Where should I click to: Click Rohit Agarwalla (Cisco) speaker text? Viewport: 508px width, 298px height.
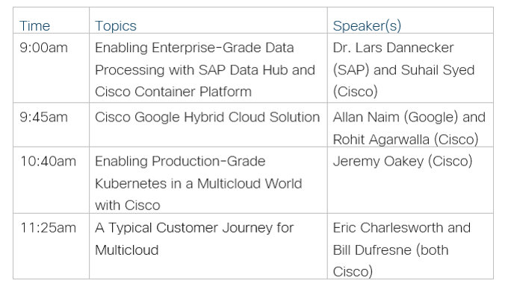(406, 139)
